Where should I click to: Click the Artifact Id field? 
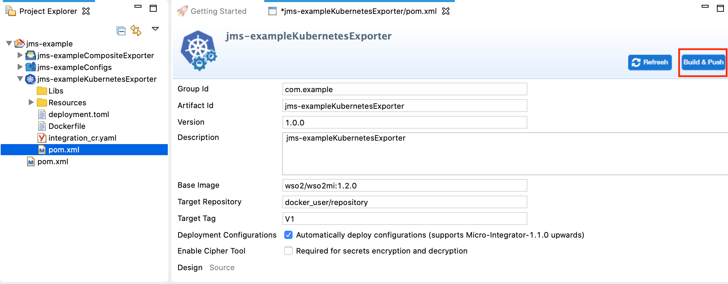(405, 106)
